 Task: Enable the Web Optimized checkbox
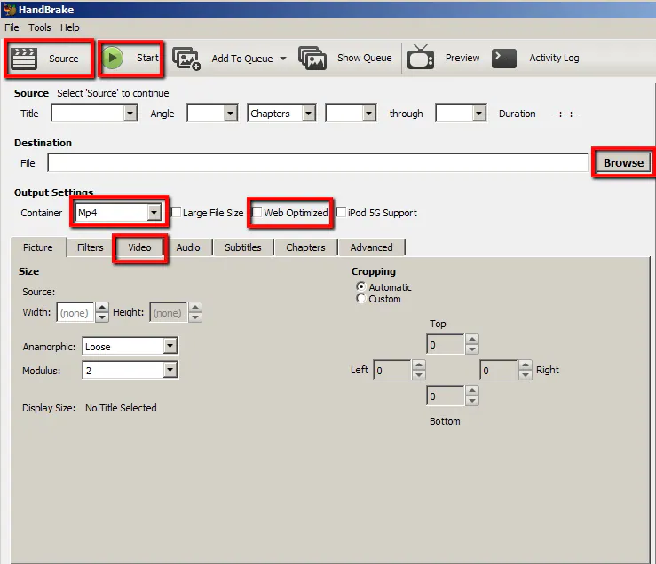[x=257, y=213]
